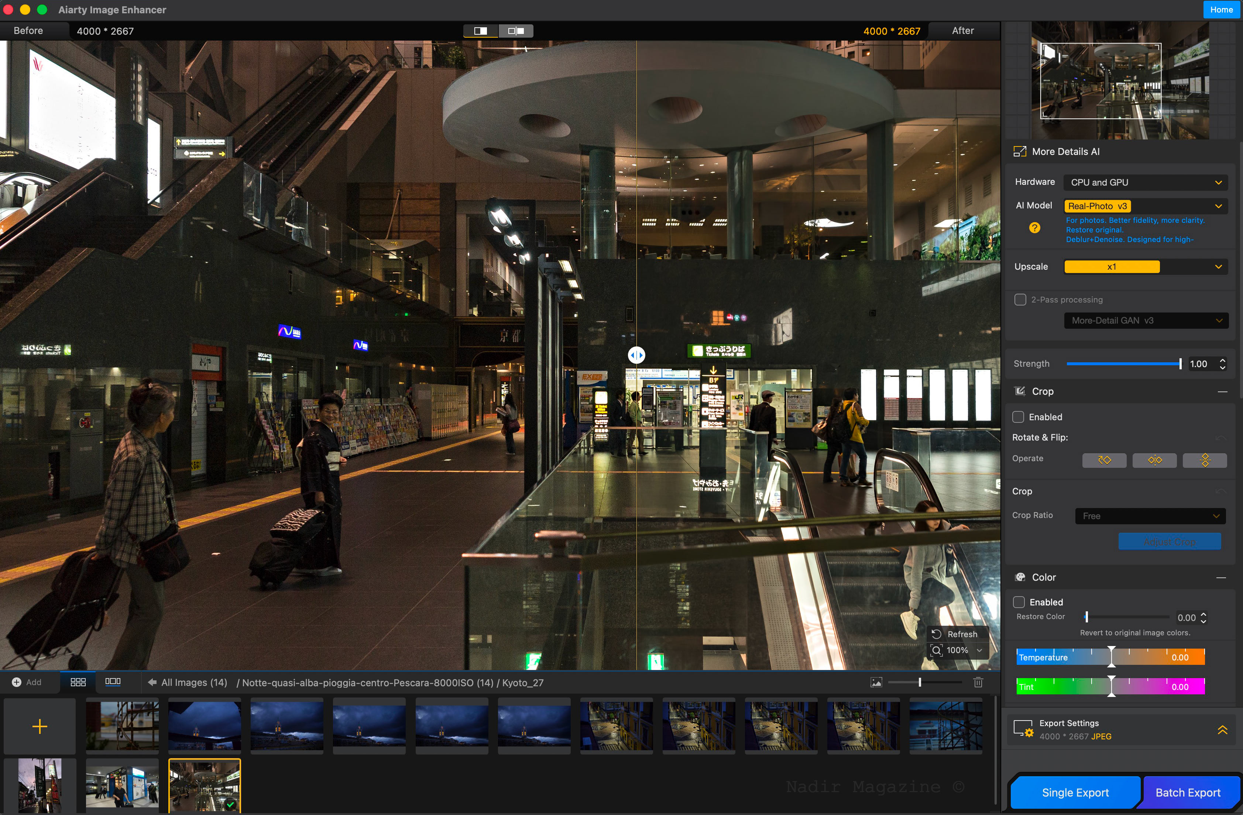The height and width of the screenshot is (815, 1243).
Task: Click the AI Model help question icon
Action: 1034,228
